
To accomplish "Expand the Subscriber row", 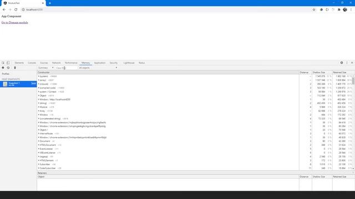I will tap(39, 164).
